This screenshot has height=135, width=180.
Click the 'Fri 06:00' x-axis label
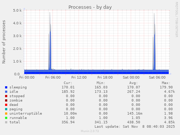[53, 78]
